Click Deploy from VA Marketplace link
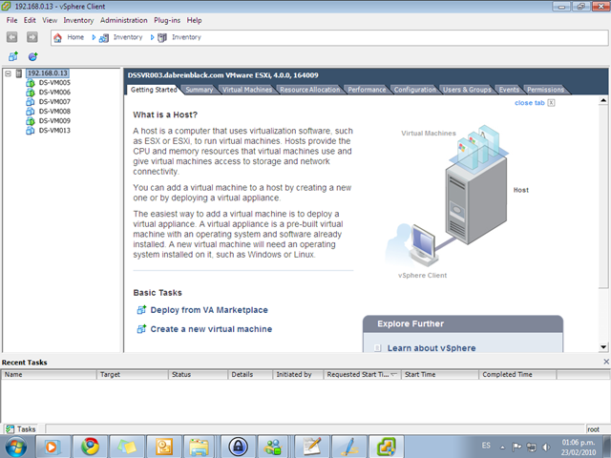 click(209, 310)
